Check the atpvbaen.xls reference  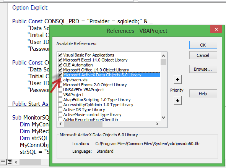pyautogui.click(x=60, y=80)
